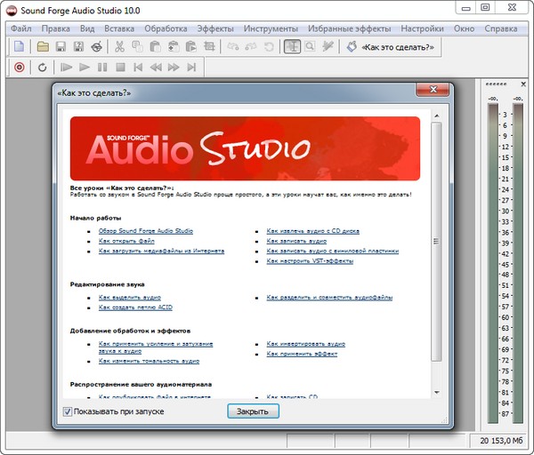The width and height of the screenshot is (534, 455).
Task: Click the Save disk icon
Action: 61,46
